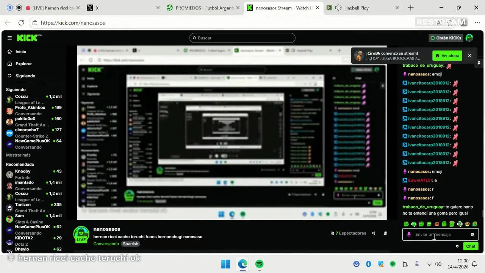Image resolution: width=485 pixels, height=273 pixels.
Task: Open imantado channel in Recomendado
Action: [x=34, y=185]
